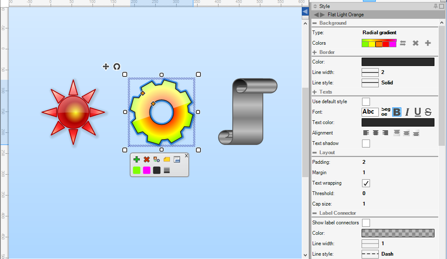The width and height of the screenshot is (447, 259).
Task: Collapse the Background section
Action: click(x=315, y=23)
